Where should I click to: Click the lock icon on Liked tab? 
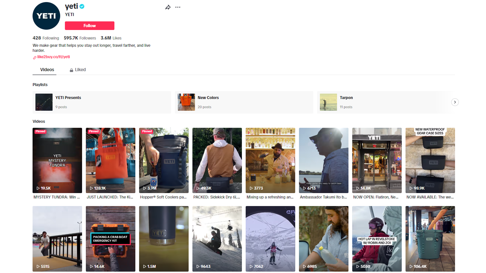(x=71, y=70)
